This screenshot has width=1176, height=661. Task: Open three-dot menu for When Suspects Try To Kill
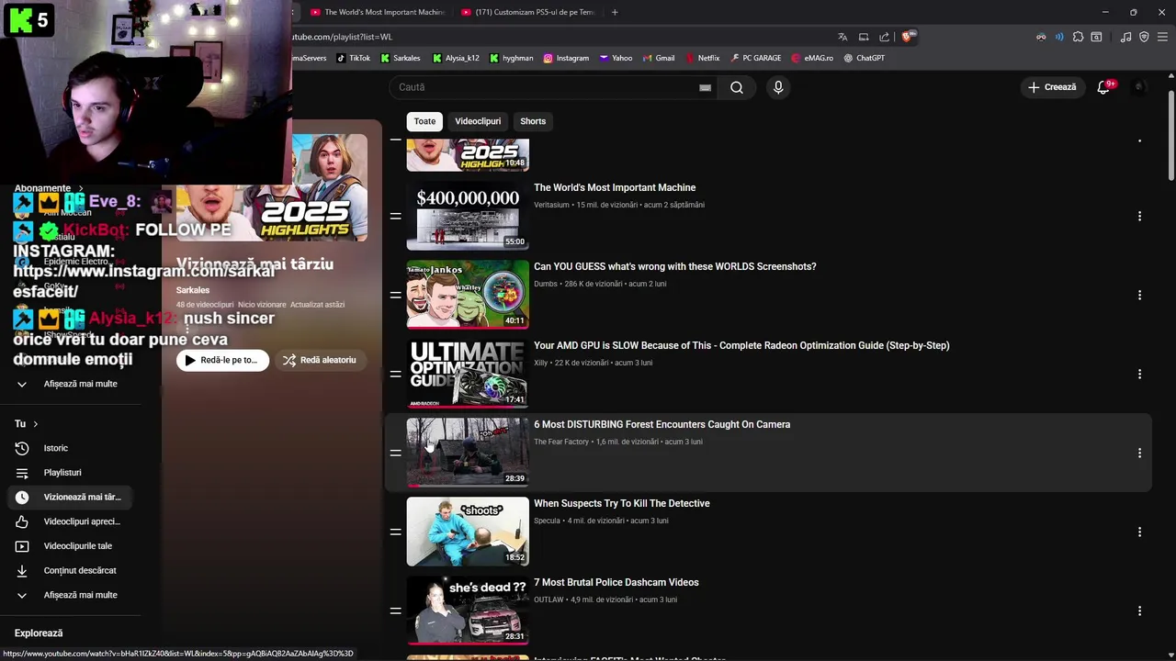click(x=1139, y=532)
